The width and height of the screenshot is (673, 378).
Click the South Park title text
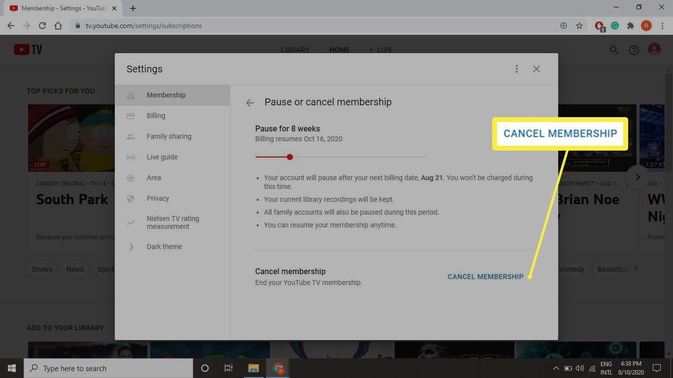coord(72,199)
